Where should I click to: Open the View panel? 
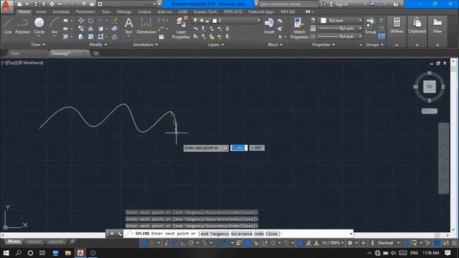[x=437, y=26]
